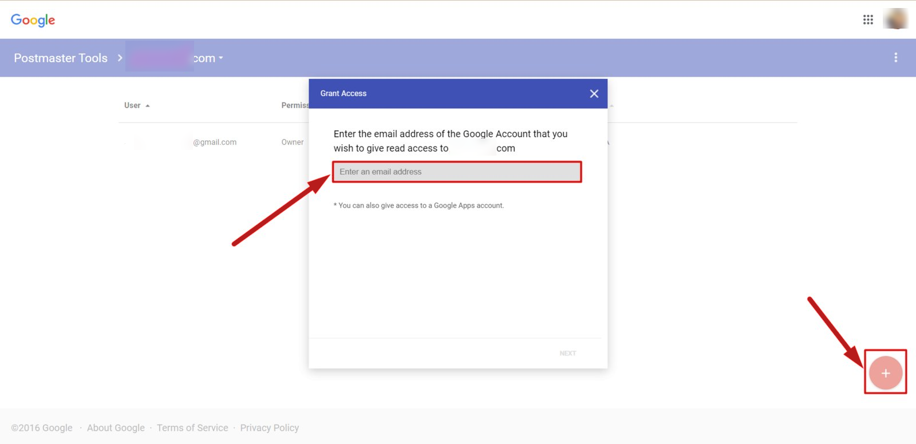The height and width of the screenshot is (444, 916).
Task: Open the Google apps grid
Action: click(x=868, y=20)
